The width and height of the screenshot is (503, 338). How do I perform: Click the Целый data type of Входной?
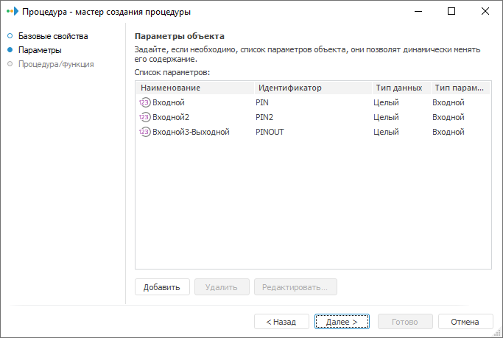(386, 102)
